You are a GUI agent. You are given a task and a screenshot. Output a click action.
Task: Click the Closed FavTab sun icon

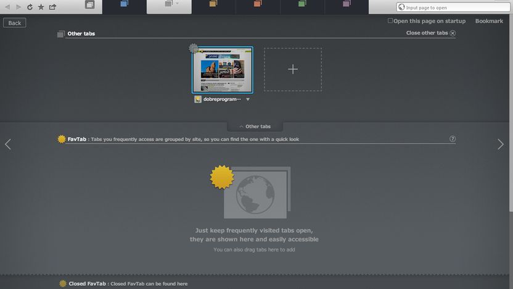[62, 283]
